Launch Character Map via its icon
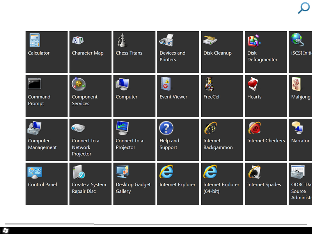312x234 pixels. click(x=78, y=41)
